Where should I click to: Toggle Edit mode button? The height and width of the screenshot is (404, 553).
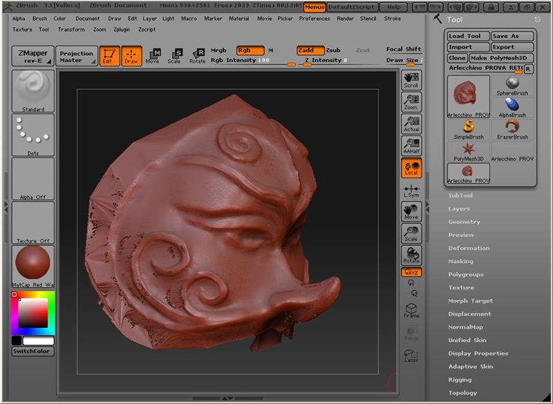point(109,55)
